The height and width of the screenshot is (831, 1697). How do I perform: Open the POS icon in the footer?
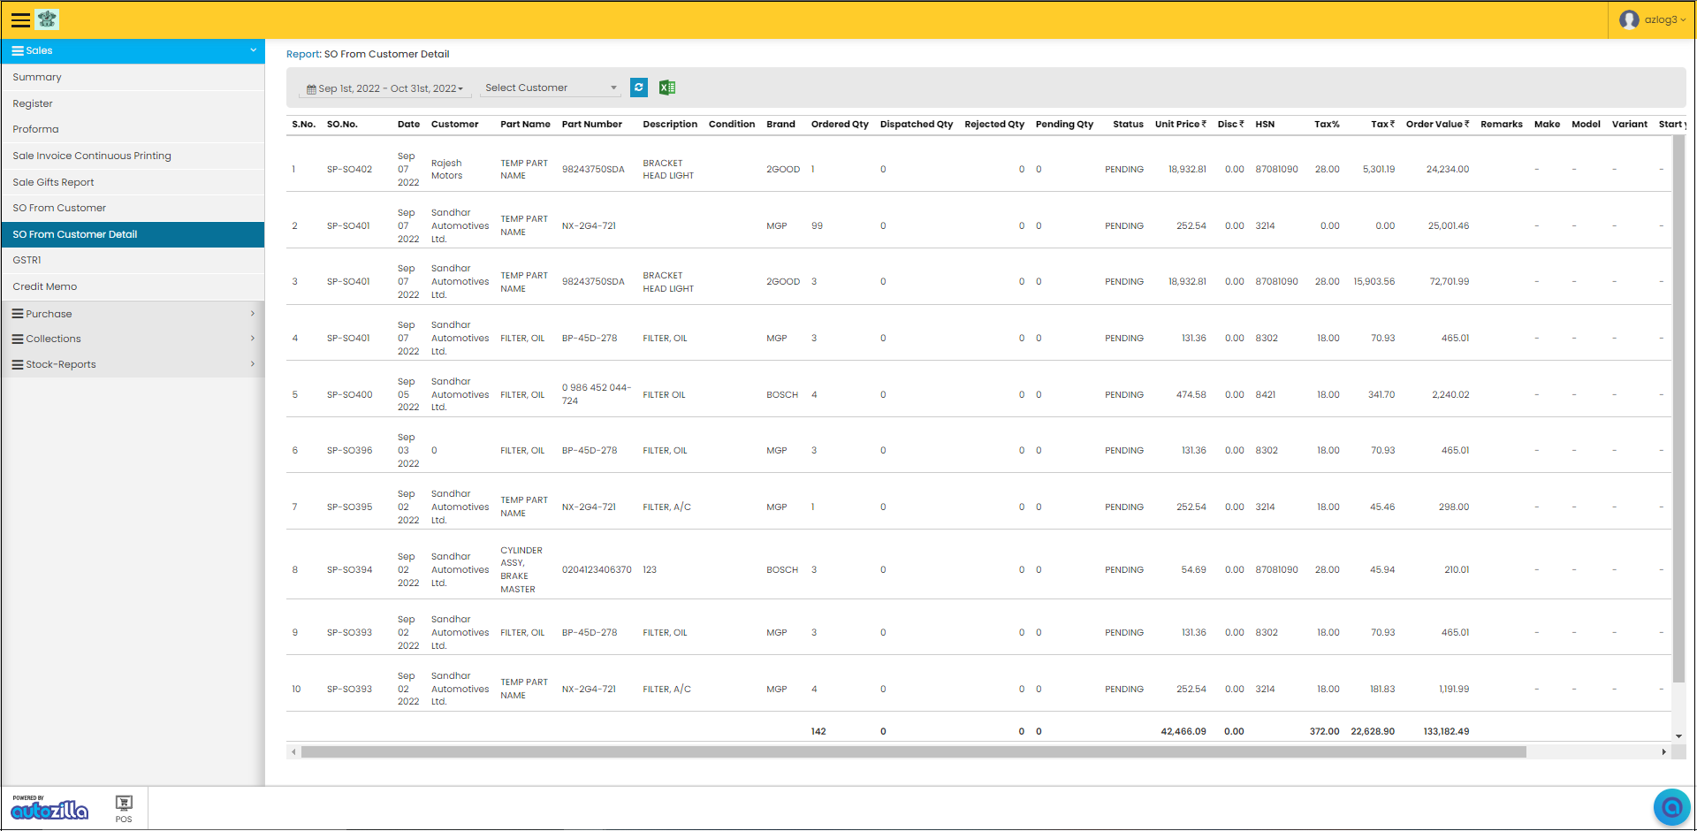[x=124, y=808]
